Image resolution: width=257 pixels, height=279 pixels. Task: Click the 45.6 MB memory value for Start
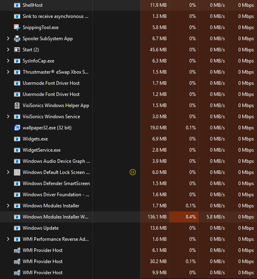pyautogui.click(x=158, y=50)
